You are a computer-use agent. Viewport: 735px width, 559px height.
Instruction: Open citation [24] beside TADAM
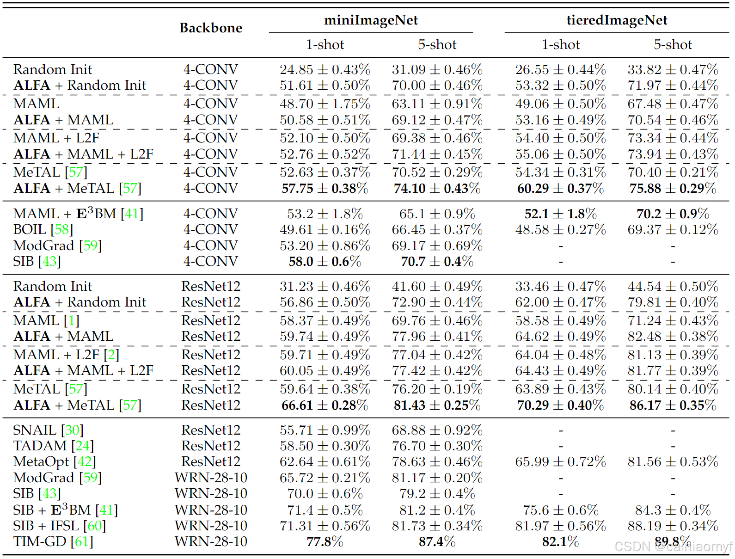(82, 446)
